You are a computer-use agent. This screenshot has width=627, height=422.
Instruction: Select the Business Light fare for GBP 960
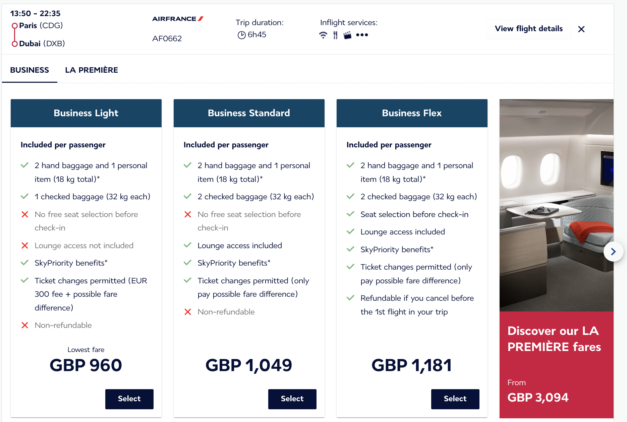[129, 399]
